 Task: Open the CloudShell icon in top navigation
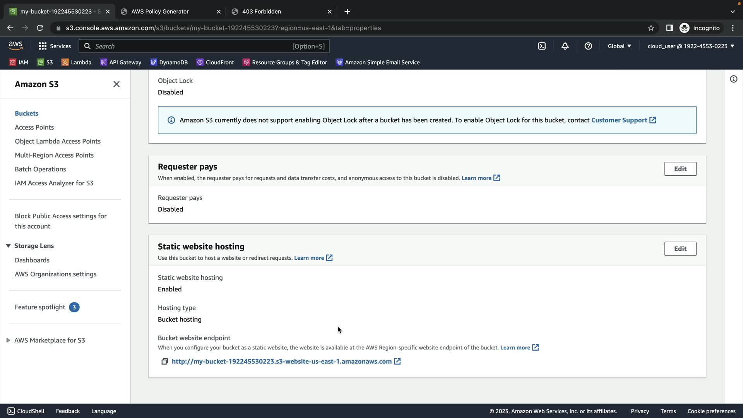coord(542,46)
